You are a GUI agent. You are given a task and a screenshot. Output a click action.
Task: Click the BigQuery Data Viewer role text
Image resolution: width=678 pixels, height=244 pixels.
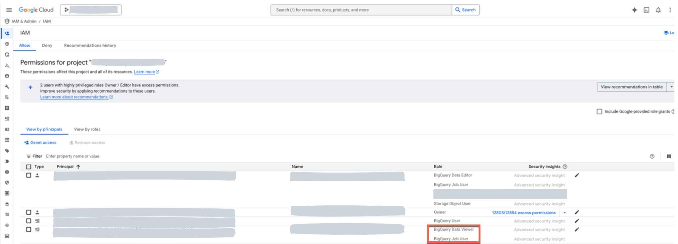click(x=454, y=229)
